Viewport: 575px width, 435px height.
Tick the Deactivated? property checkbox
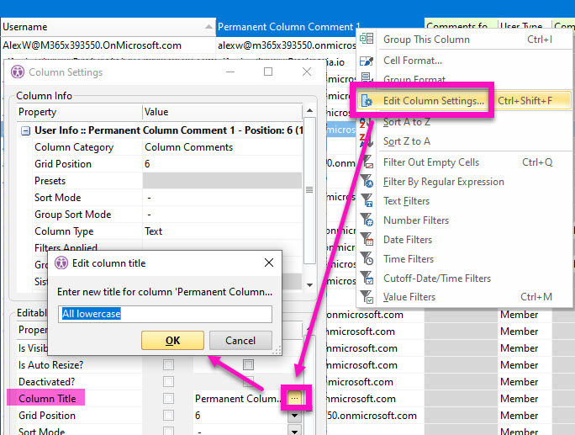[168, 382]
